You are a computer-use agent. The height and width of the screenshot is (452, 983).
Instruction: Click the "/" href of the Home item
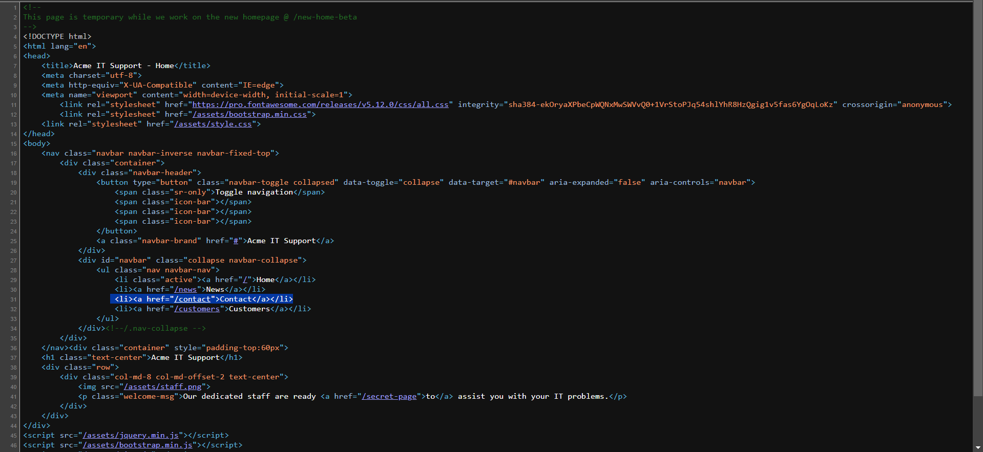pyautogui.click(x=245, y=279)
